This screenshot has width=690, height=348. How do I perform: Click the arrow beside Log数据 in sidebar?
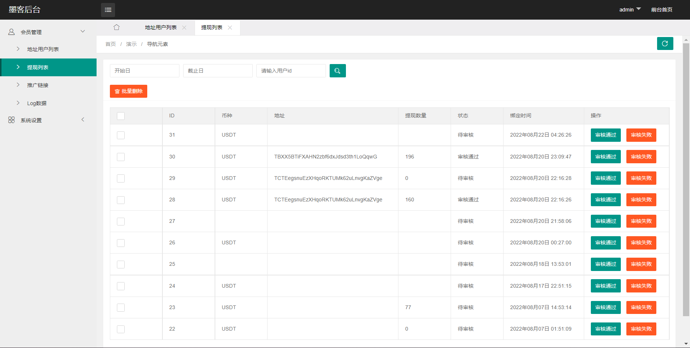point(18,103)
